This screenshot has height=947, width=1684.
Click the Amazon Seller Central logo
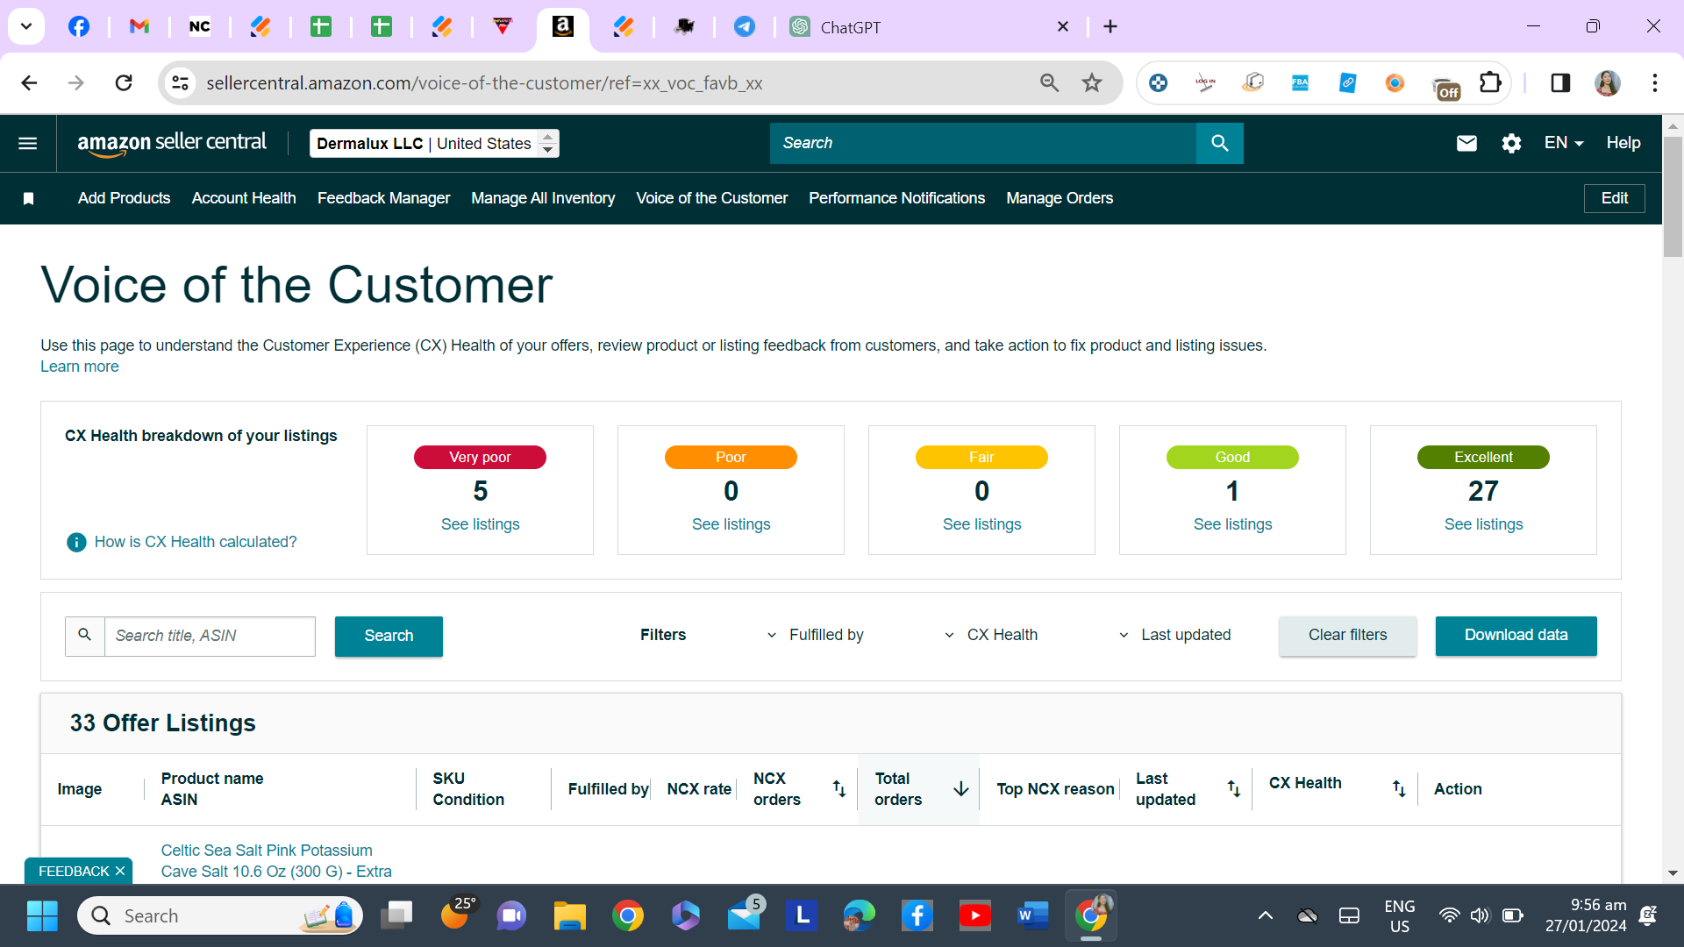pos(172,143)
